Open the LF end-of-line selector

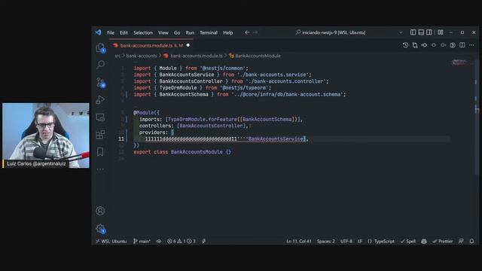(x=360, y=241)
